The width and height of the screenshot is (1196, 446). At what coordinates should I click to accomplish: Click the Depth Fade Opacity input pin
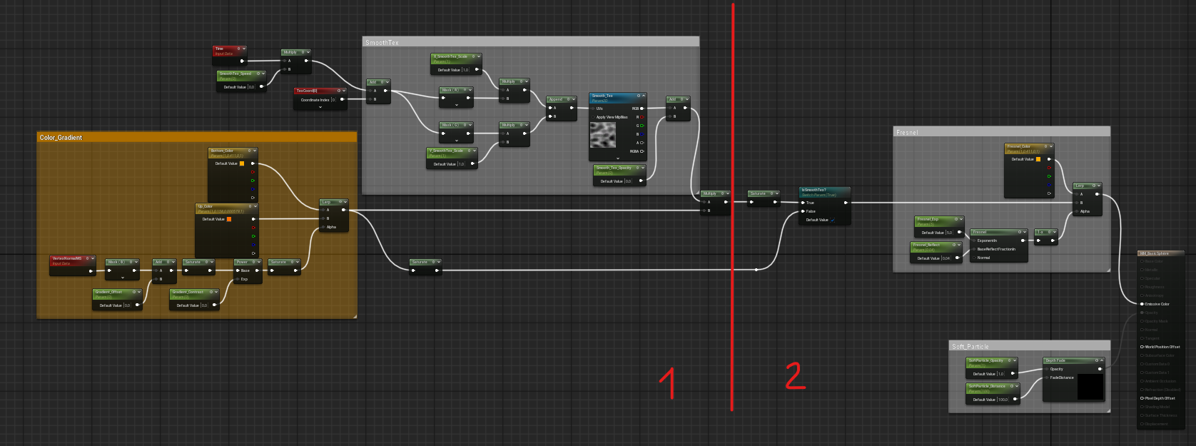point(1045,369)
